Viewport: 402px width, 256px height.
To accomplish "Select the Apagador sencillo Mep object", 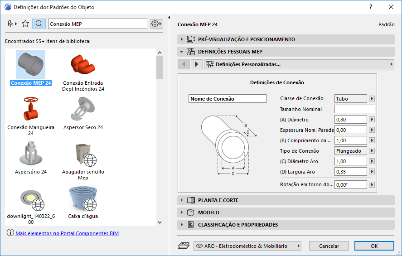I will pos(83,161).
